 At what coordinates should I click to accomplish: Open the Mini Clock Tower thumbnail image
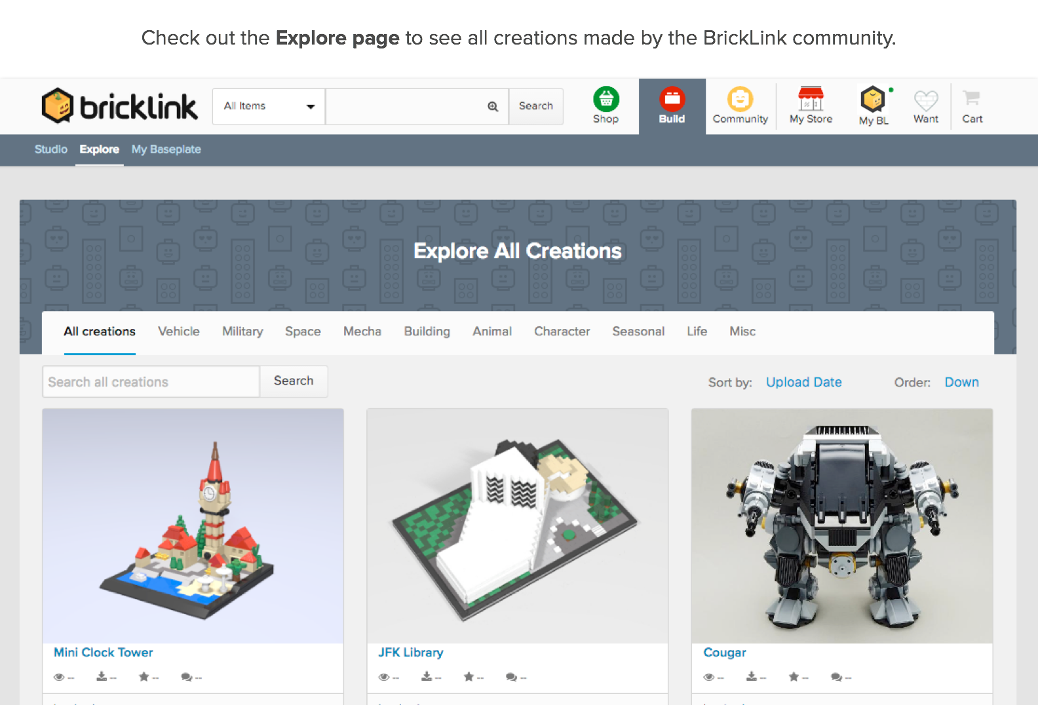(193, 526)
